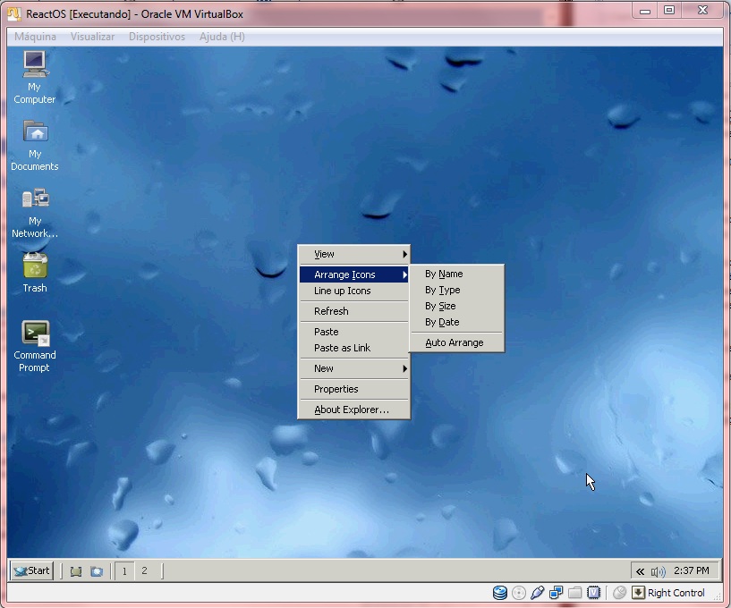Open My Documents desktop icon
This screenshot has height=608, width=731.
pyautogui.click(x=35, y=146)
